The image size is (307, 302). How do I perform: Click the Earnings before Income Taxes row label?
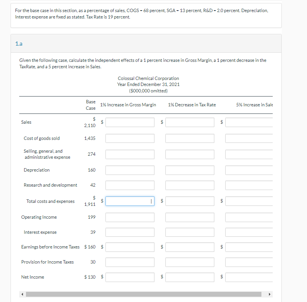[50, 247]
